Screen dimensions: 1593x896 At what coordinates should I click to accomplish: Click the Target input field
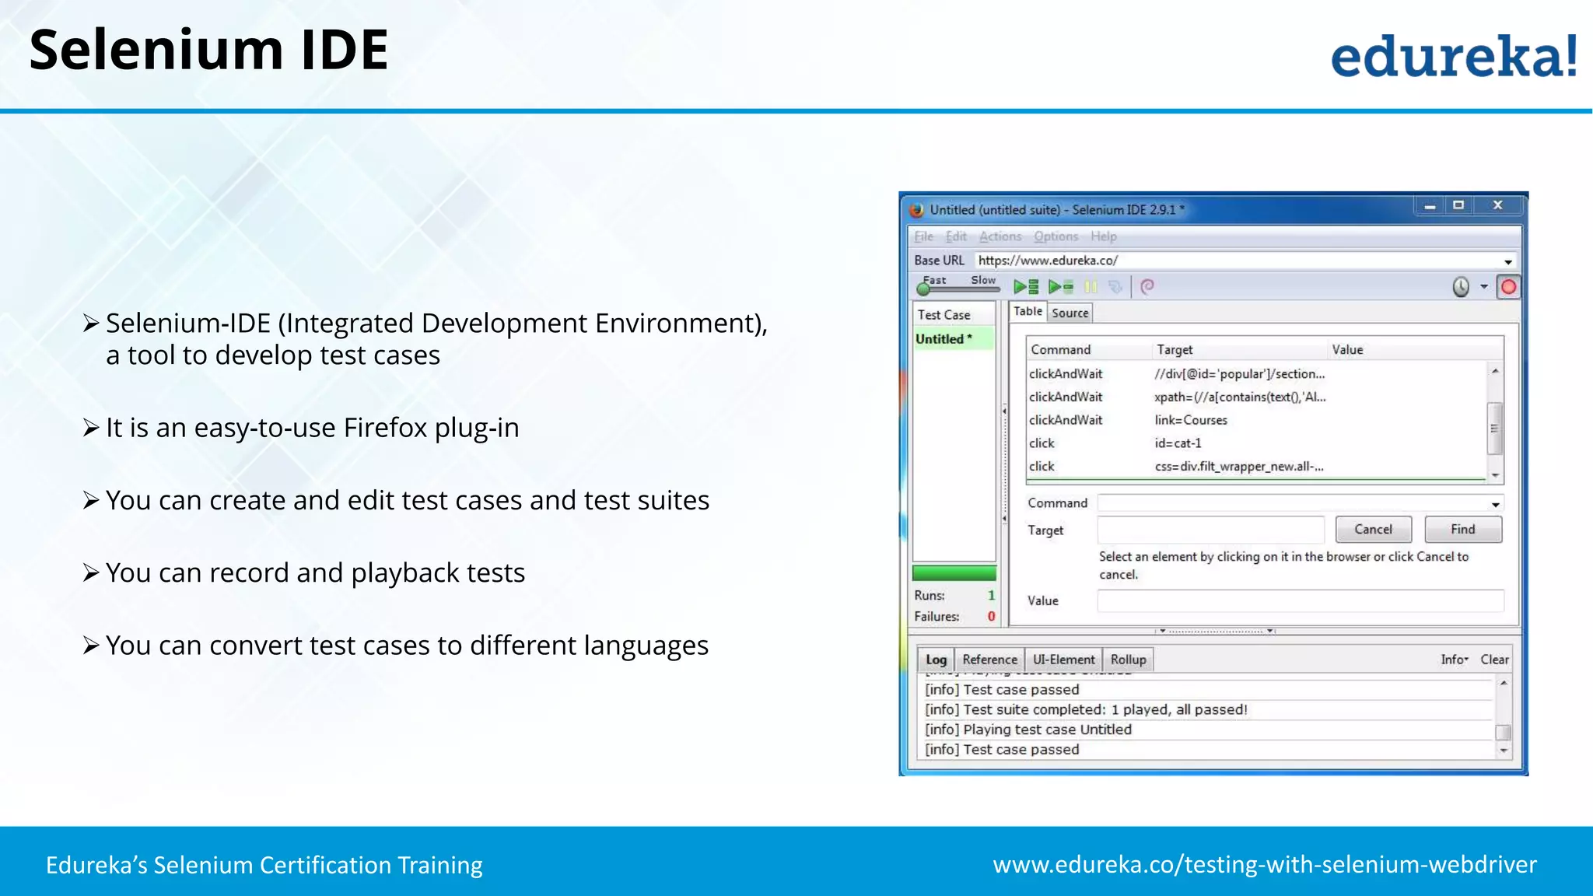1210,530
